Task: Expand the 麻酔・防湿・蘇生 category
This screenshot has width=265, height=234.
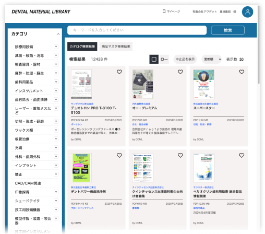Action: pyautogui.click(x=56, y=73)
